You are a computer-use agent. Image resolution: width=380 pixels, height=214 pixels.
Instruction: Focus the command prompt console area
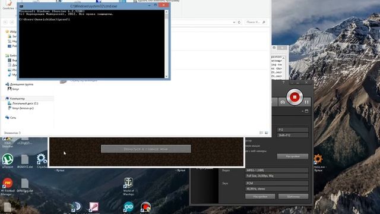tap(91, 43)
